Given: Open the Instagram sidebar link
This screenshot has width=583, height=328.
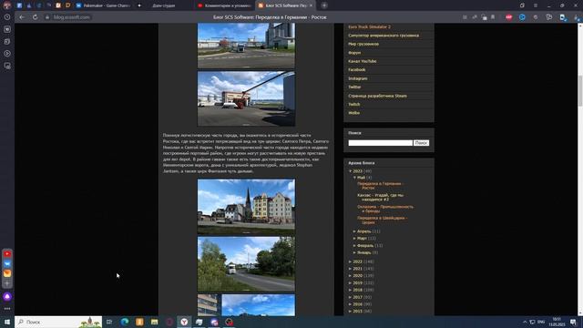Looking at the screenshot, I should click(x=358, y=78).
